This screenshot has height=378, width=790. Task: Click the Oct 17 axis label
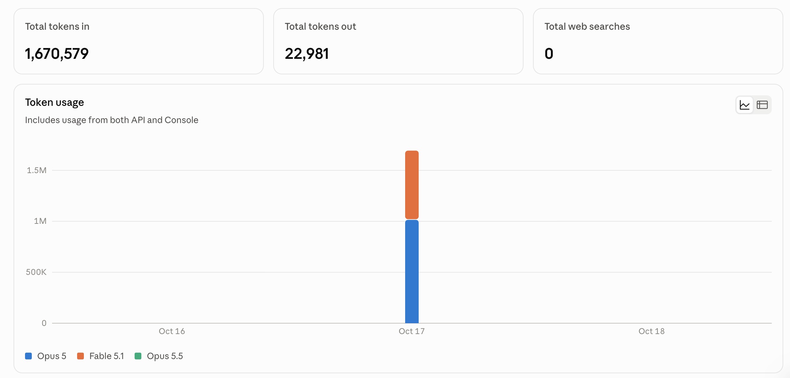coord(412,331)
